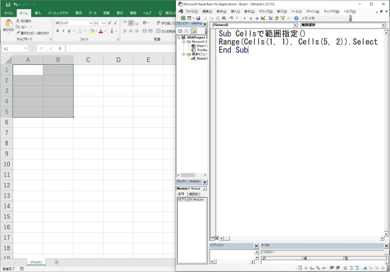Toggle left text alignment in Excel

(125, 31)
